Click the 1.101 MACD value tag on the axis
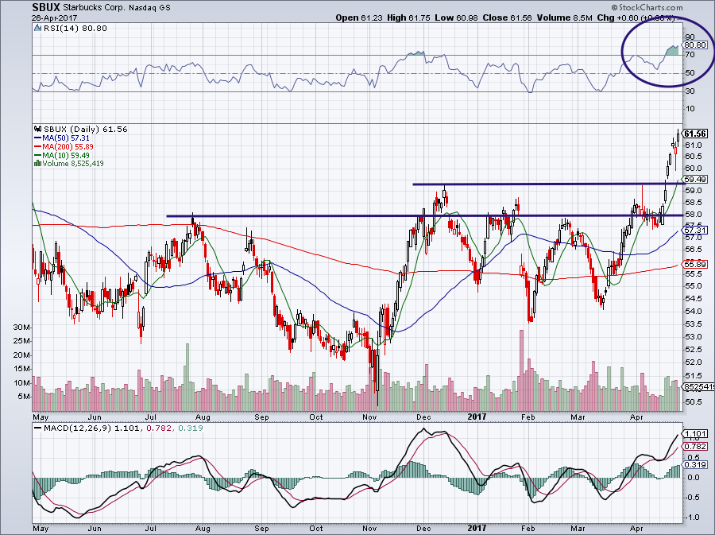 (x=696, y=434)
